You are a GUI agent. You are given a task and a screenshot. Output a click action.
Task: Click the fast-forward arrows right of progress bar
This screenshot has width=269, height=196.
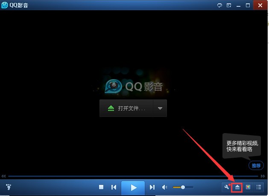tap(263, 176)
